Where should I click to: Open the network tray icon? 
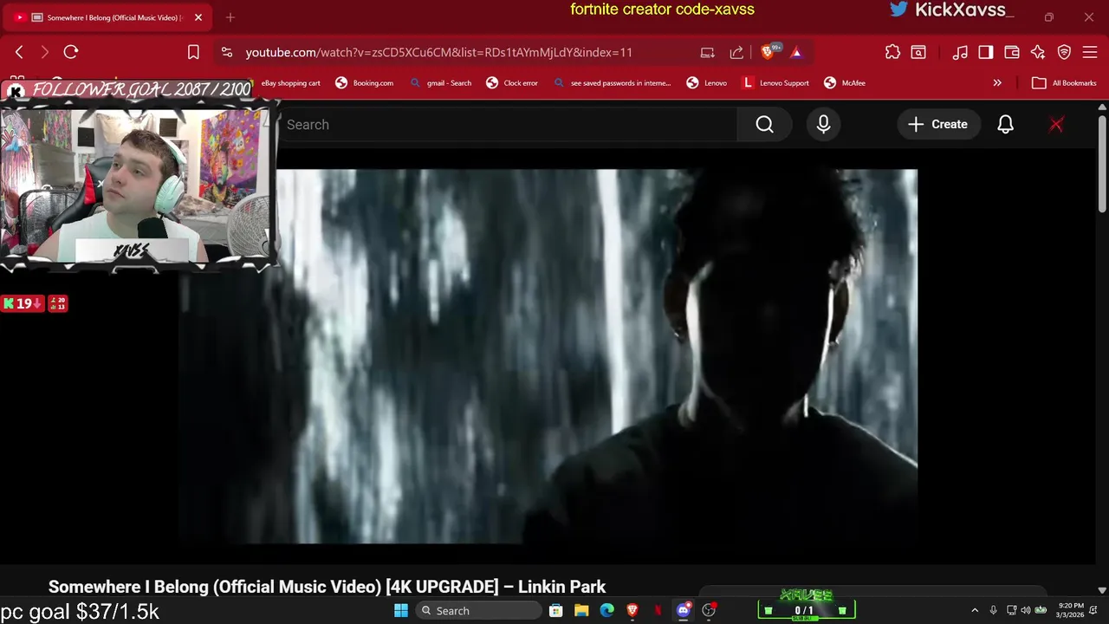[x=1011, y=610]
